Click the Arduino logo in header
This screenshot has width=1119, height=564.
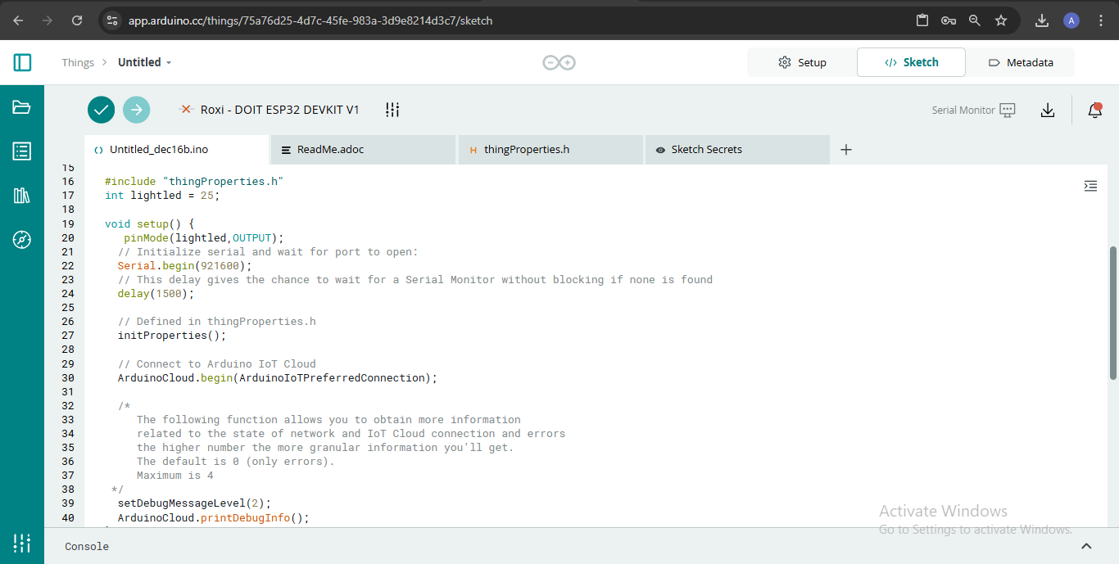(x=559, y=62)
